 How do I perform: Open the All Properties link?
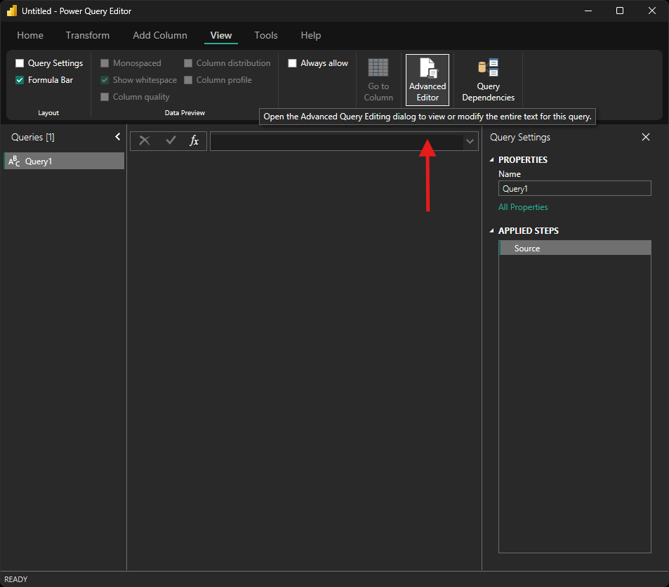523,207
